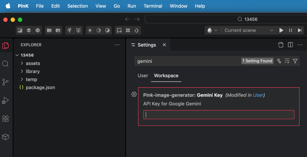The image size is (307, 157).
Task: Click the Open Settings (JSON) icon
Action: 281,45
